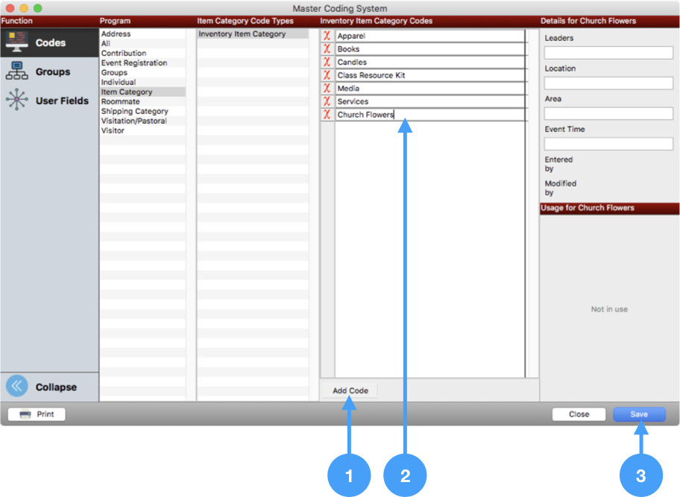Select Inventory Item Category code type
The height and width of the screenshot is (497, 680).
click(x=242, y=34)
